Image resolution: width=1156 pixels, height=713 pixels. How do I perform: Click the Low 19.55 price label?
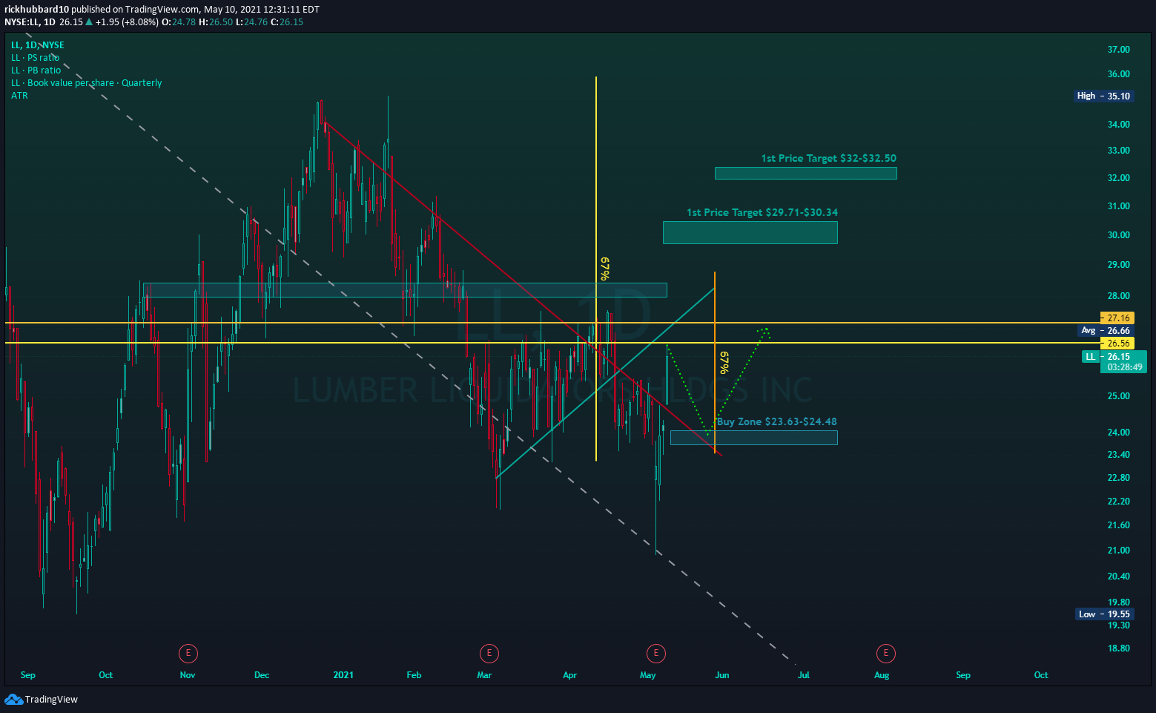(x=1104, y=614)
